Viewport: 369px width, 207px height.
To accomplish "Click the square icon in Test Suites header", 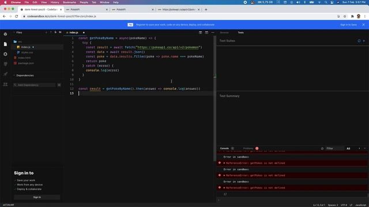I will coord(359,41).
